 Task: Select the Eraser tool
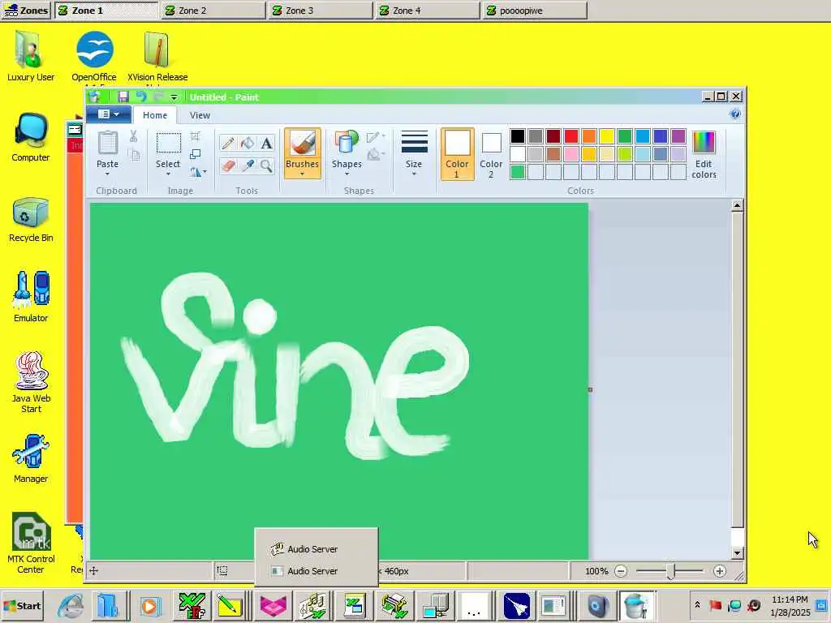pyautogui.click(x=228, y=165)
